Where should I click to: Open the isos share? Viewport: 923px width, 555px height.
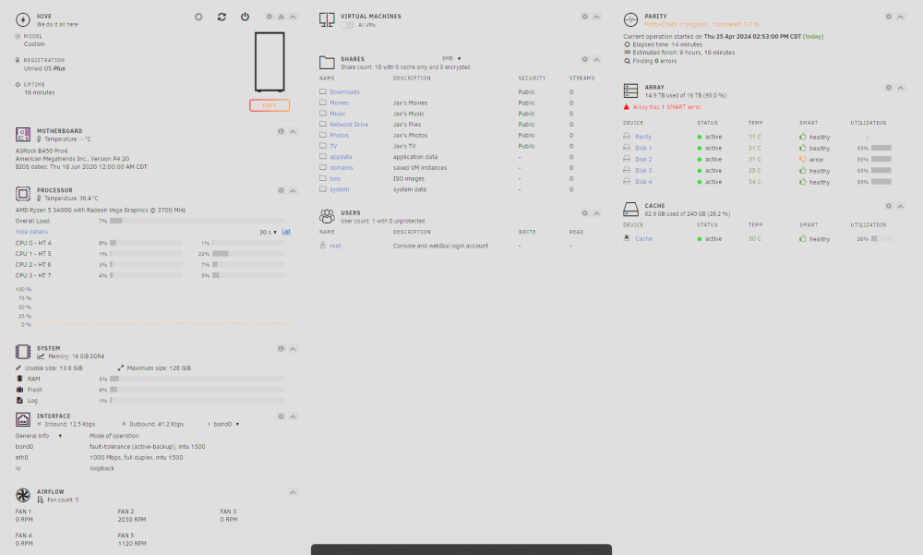pyautogui.click(x=335, y=178)
